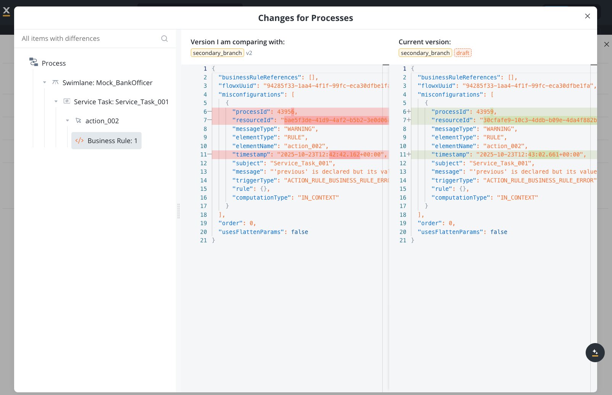Open the AI assistant sparkle button
Viewport: 612px width, 395px height.
coord(595,353)
